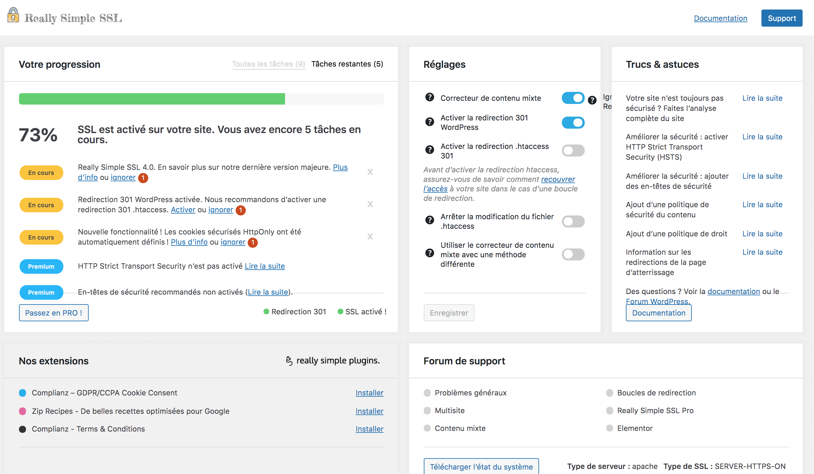The height and width of the screenshot is (474, 814).
Task: Click red badge next to ignorer on Redirection 301
Action: point(240,210)
